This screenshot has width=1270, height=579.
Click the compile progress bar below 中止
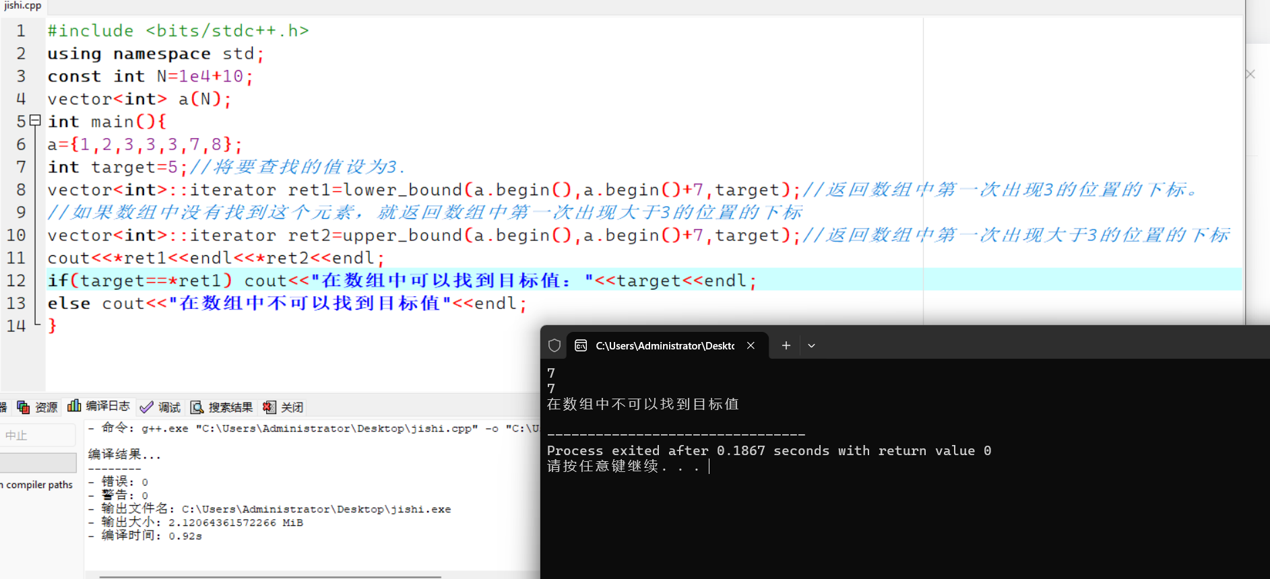coord(38,463)
